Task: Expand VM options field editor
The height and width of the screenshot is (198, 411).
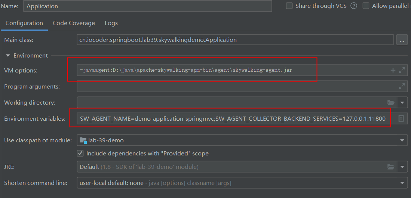Action: click(x=402, y=70)
